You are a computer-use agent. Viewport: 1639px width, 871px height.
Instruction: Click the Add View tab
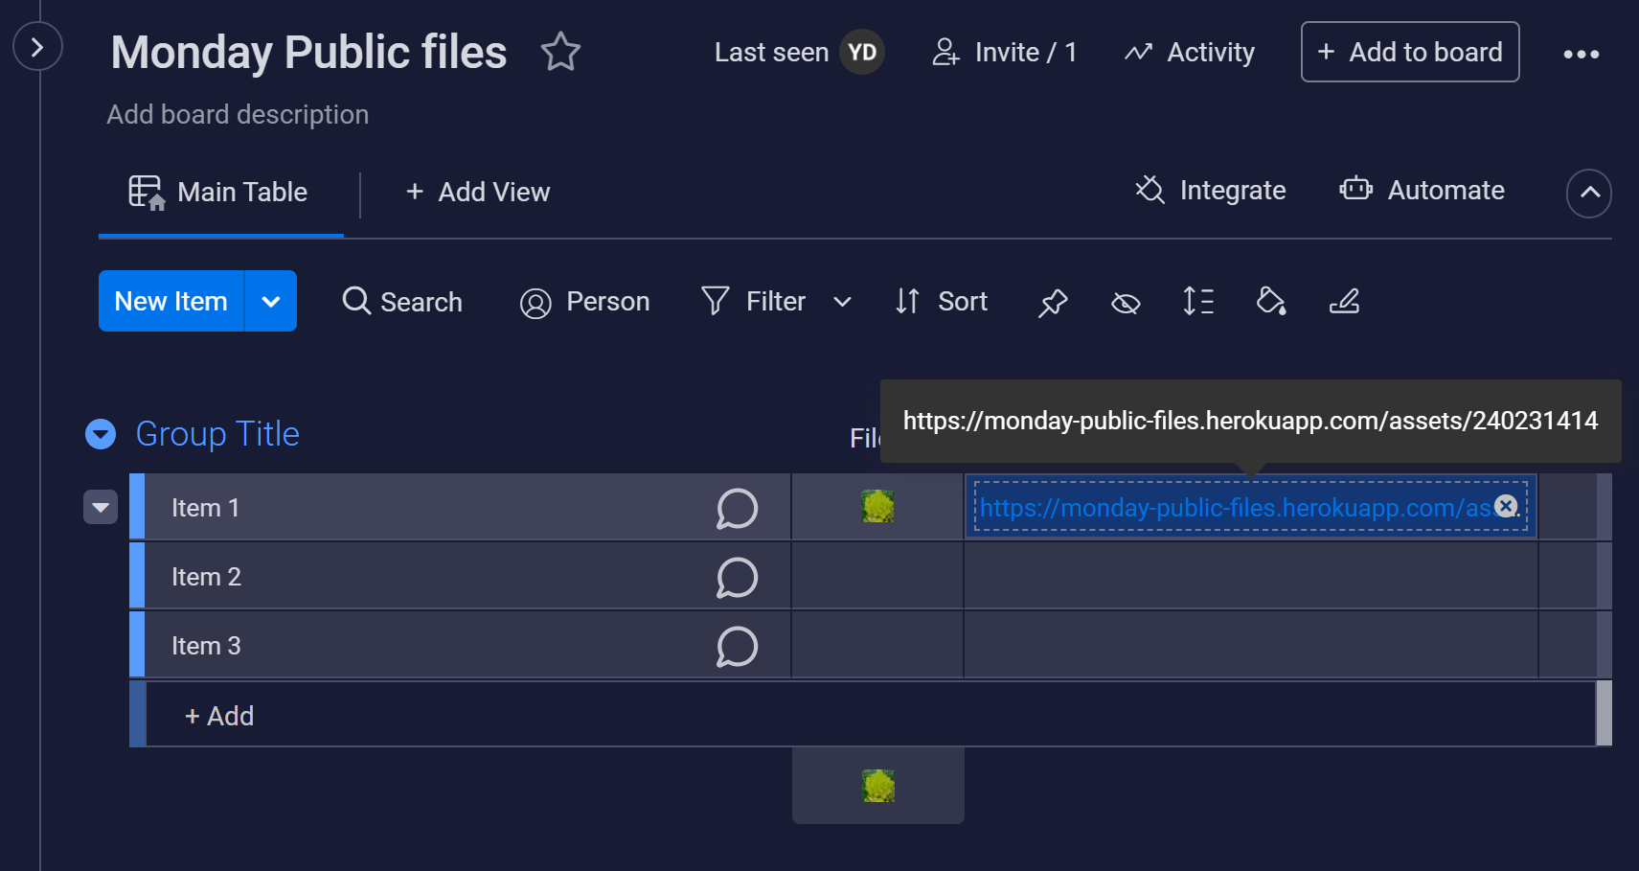(x=478, y=192)
